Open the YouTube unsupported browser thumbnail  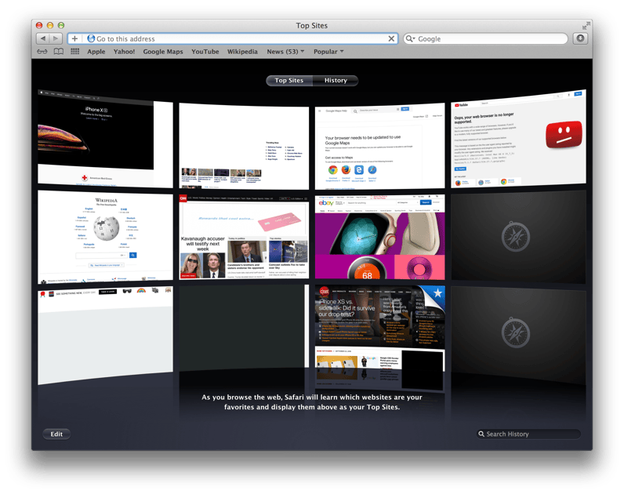click(518, 139)
